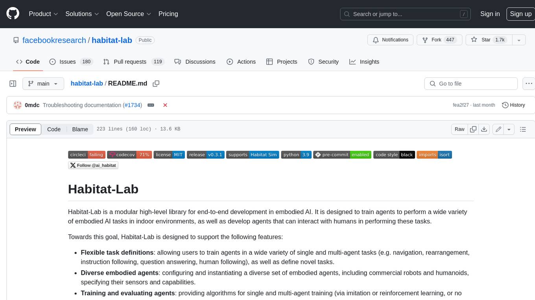Edit the file with the pencil icon

coord(498,129)
